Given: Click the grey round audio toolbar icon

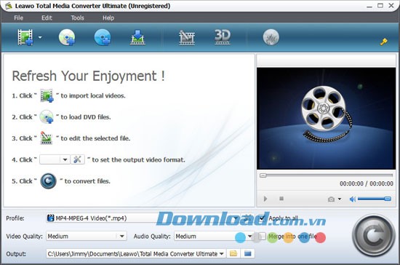Looking at the screenshot, I should [271, 37].
